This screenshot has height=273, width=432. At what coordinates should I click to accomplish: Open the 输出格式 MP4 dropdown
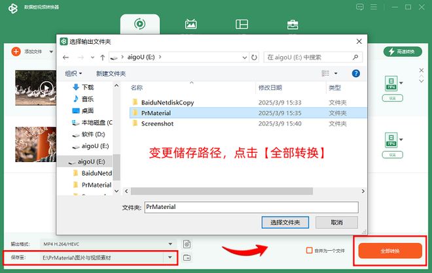(171, 244)
